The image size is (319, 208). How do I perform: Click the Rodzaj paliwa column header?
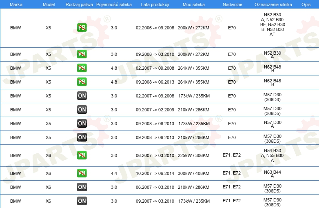[x=79, y=4]
